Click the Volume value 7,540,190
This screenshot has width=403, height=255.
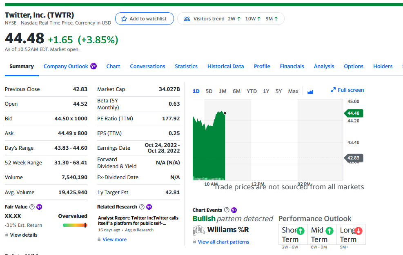pos(75,177)
